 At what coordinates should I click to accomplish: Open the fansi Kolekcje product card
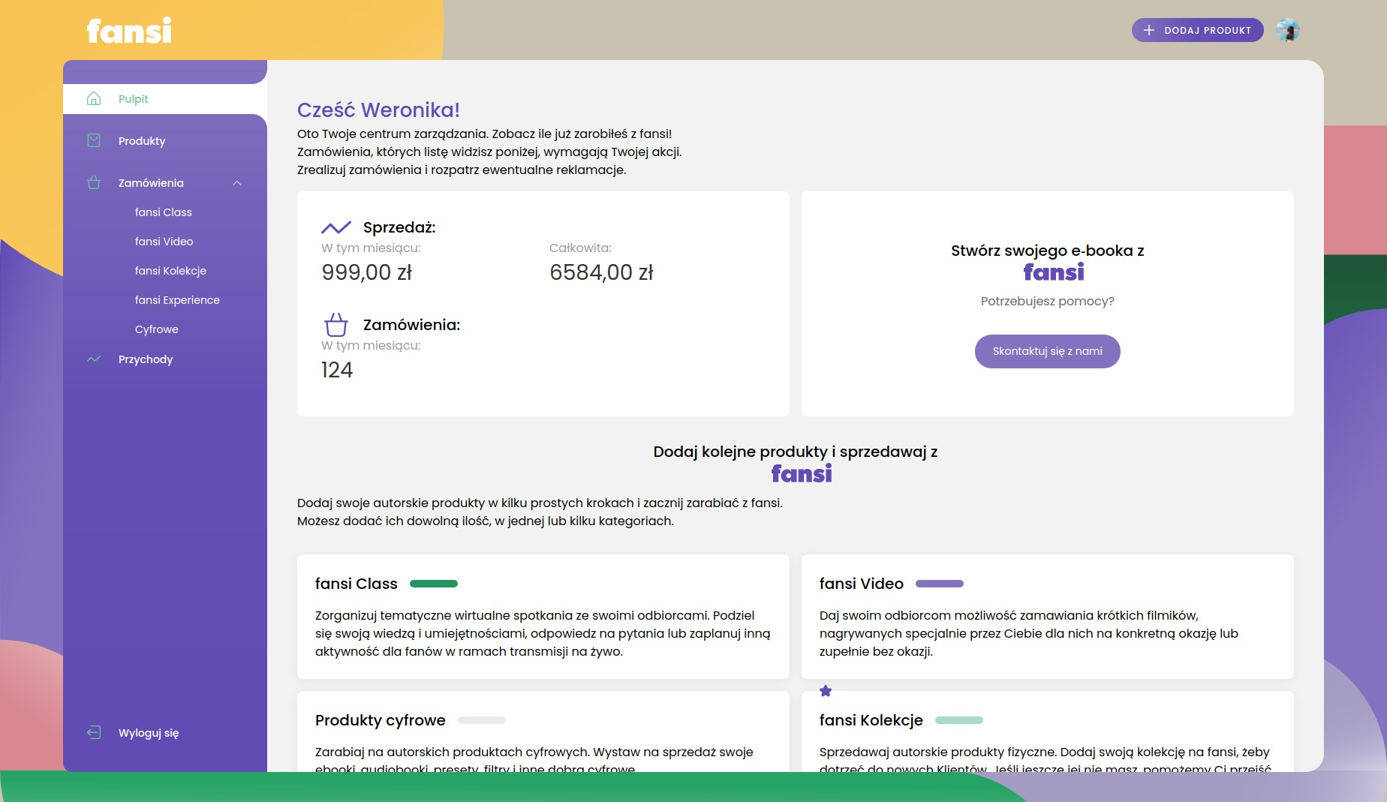(x=1048, y=731)
